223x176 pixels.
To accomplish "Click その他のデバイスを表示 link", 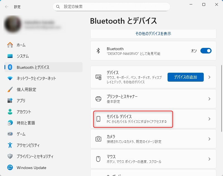I will [153, 34].
